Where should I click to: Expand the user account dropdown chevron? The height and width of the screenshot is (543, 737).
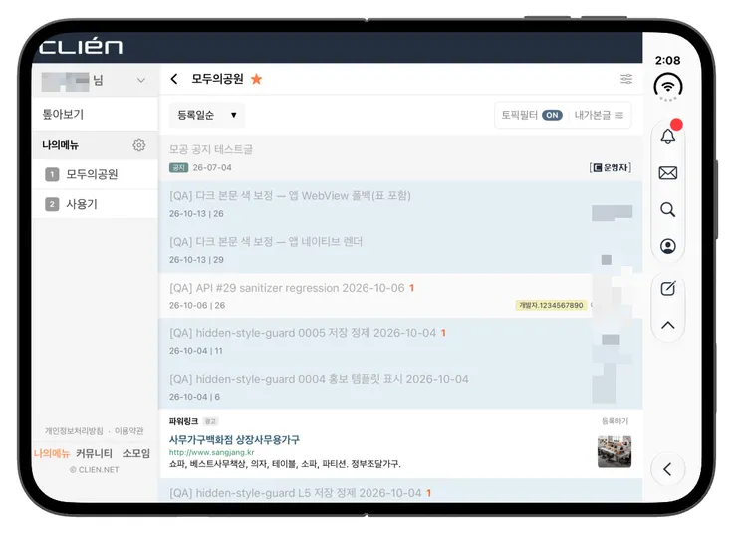coord(141,80)
